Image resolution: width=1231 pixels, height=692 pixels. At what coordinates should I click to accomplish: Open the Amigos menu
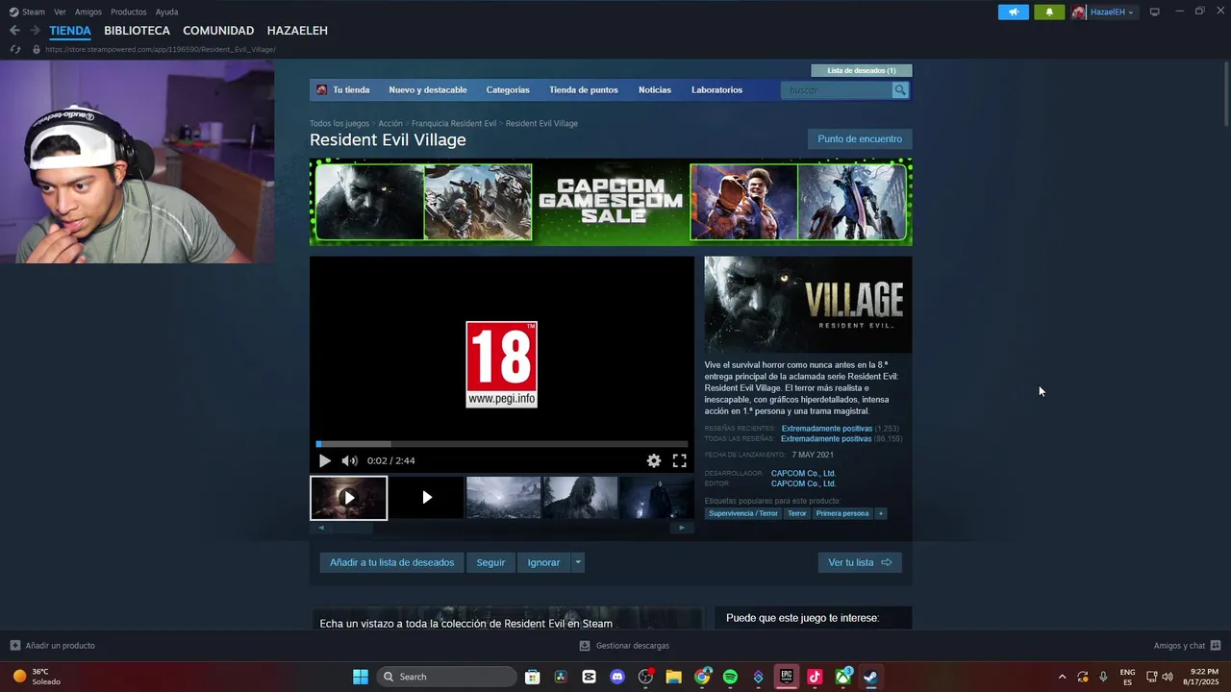coord(88,12)
